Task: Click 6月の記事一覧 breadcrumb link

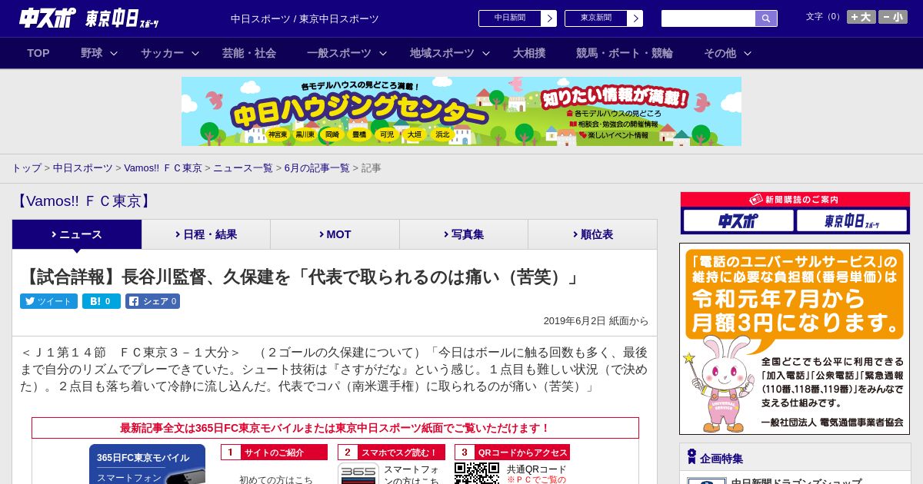Action: pos(317,168)
